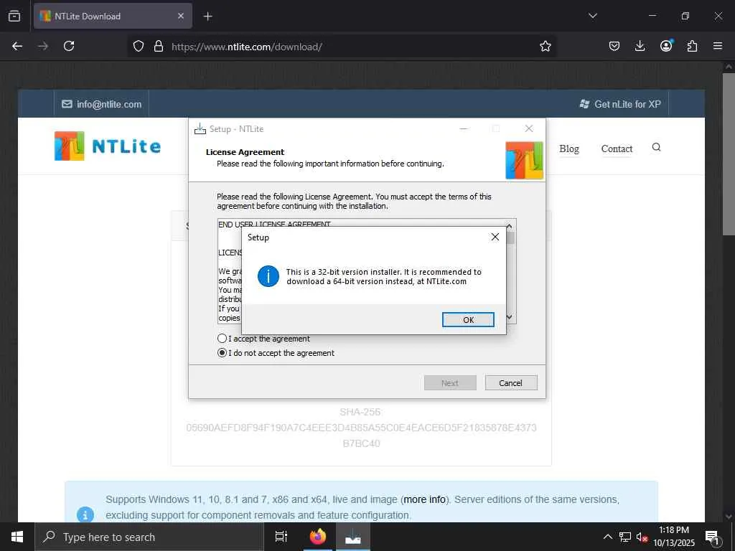Click the Get nLite for XP link
This screenshot has height=551, width=735.
[620, 104]
